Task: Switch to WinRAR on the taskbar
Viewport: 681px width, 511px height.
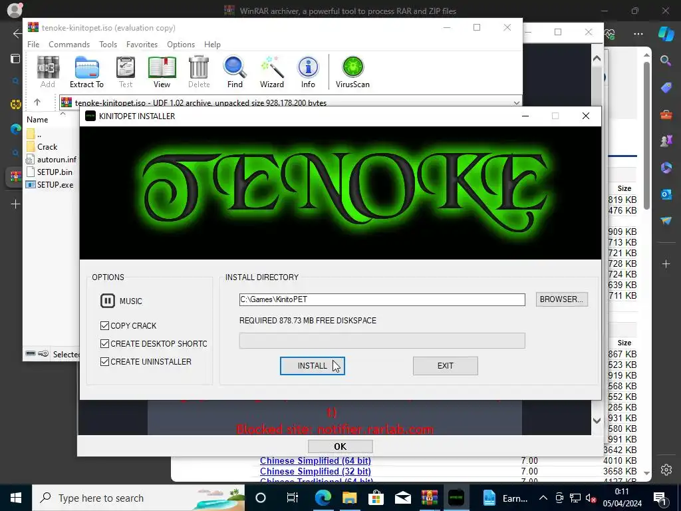Action: click(x=430, y=498)
